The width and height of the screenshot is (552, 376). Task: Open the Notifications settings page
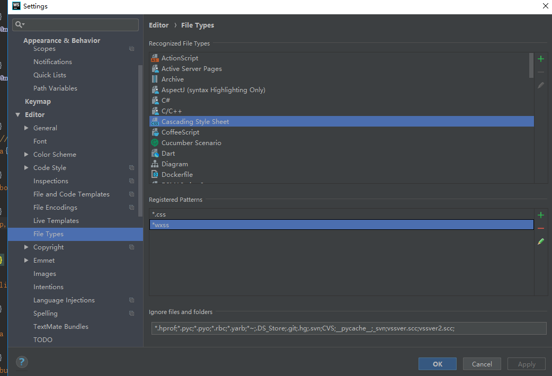52,61
